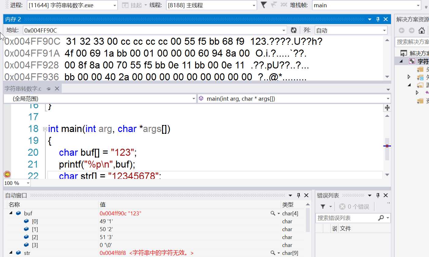Click the refresh icon beside memory address
The image size is (429, 257).
click(x=293, y=30)
